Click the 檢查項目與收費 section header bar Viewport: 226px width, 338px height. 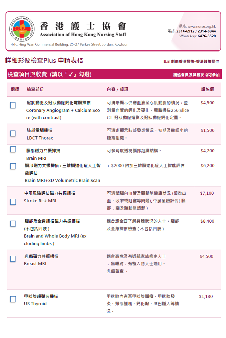pos(114,74)
